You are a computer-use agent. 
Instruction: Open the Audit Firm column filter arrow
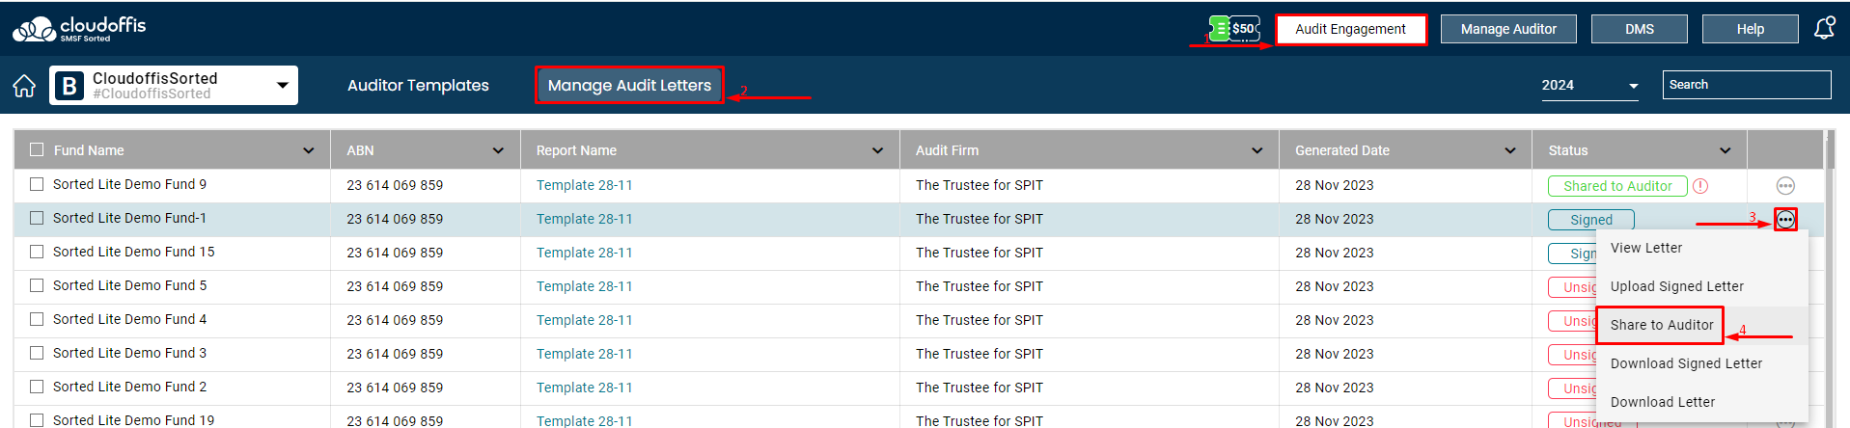pyautogui.click(x=1257, y=150)
